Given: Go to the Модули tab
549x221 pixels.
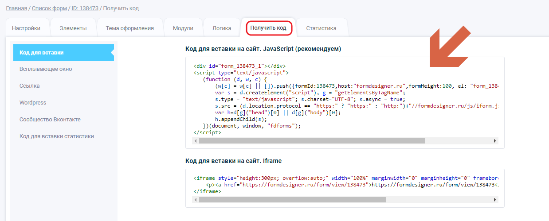Looking at the screenshot, I should point(183,28).
